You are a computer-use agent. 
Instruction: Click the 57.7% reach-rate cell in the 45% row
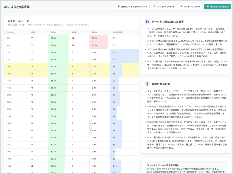(x=54, y=166)
